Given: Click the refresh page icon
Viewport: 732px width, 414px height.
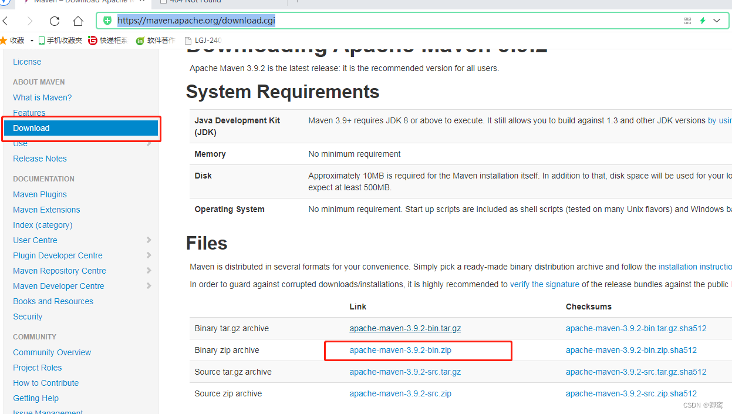Looking at the screenshot, I should 54,21.
